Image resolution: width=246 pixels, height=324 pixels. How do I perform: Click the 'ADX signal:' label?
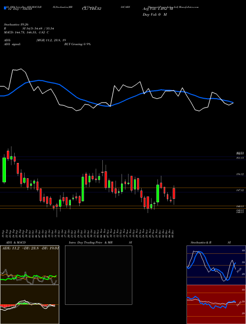[12, 44]
